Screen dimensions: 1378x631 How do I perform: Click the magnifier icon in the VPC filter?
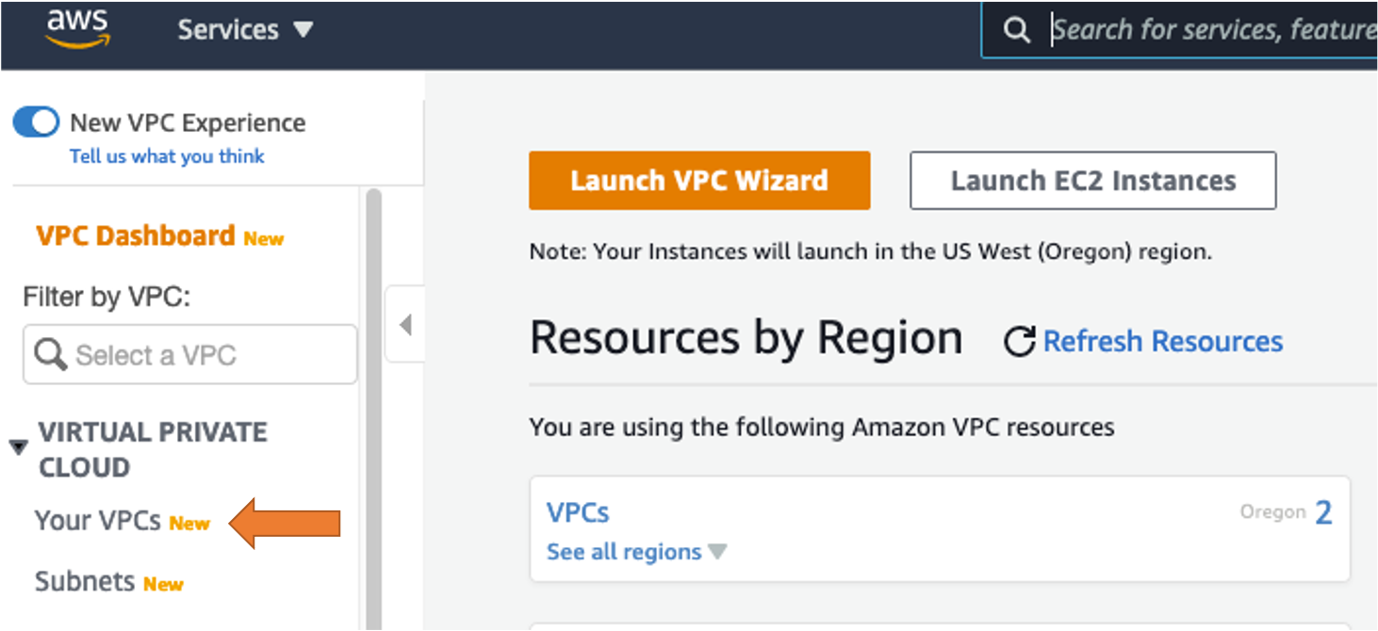tap(50, 355)
